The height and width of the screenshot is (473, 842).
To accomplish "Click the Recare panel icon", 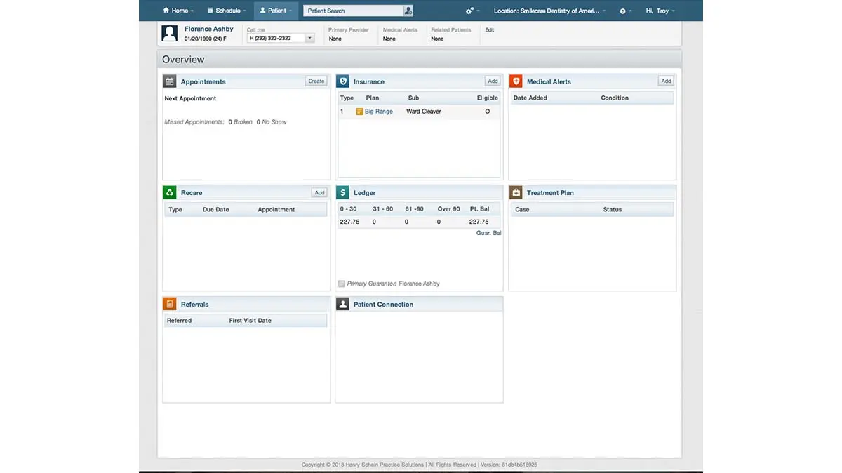I will [169, 192].
